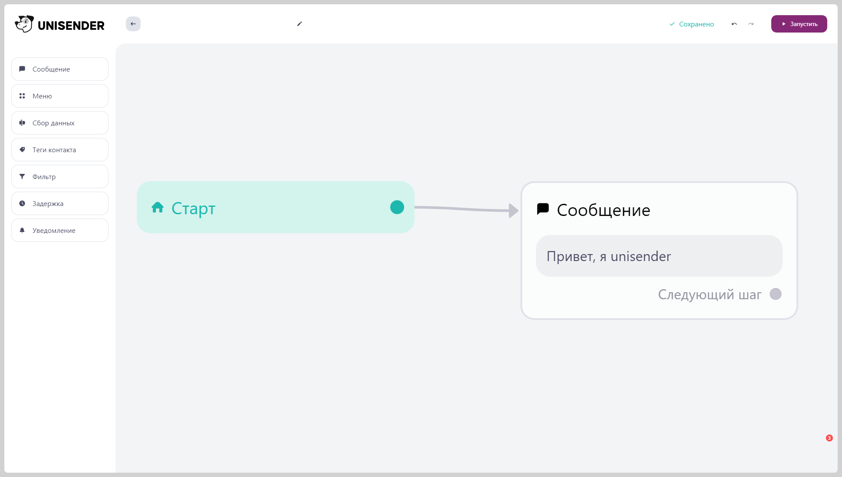Click the redo arrow icon
Viewport: 842px width, 477px height.
click(751, 24)
